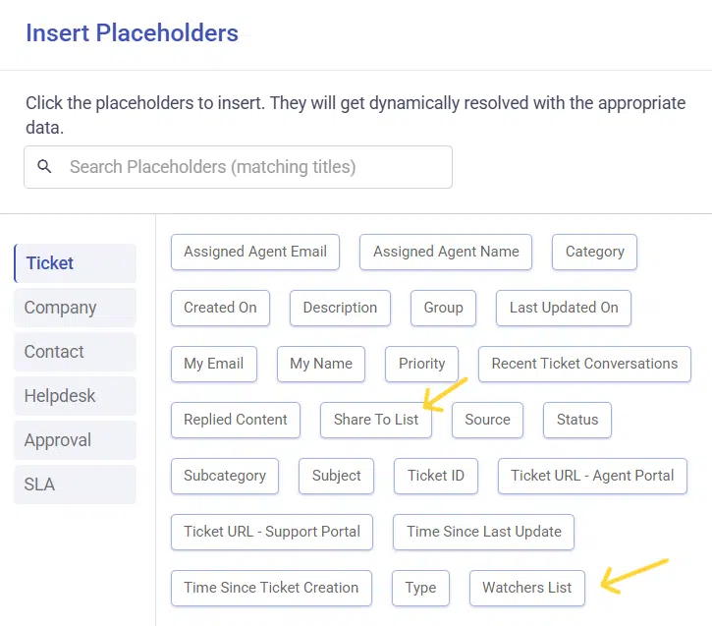Viewport: 712px width, 626px height.
Task: Insert Ticket URL - Agent Portal
Action: (x=592, y=476)
